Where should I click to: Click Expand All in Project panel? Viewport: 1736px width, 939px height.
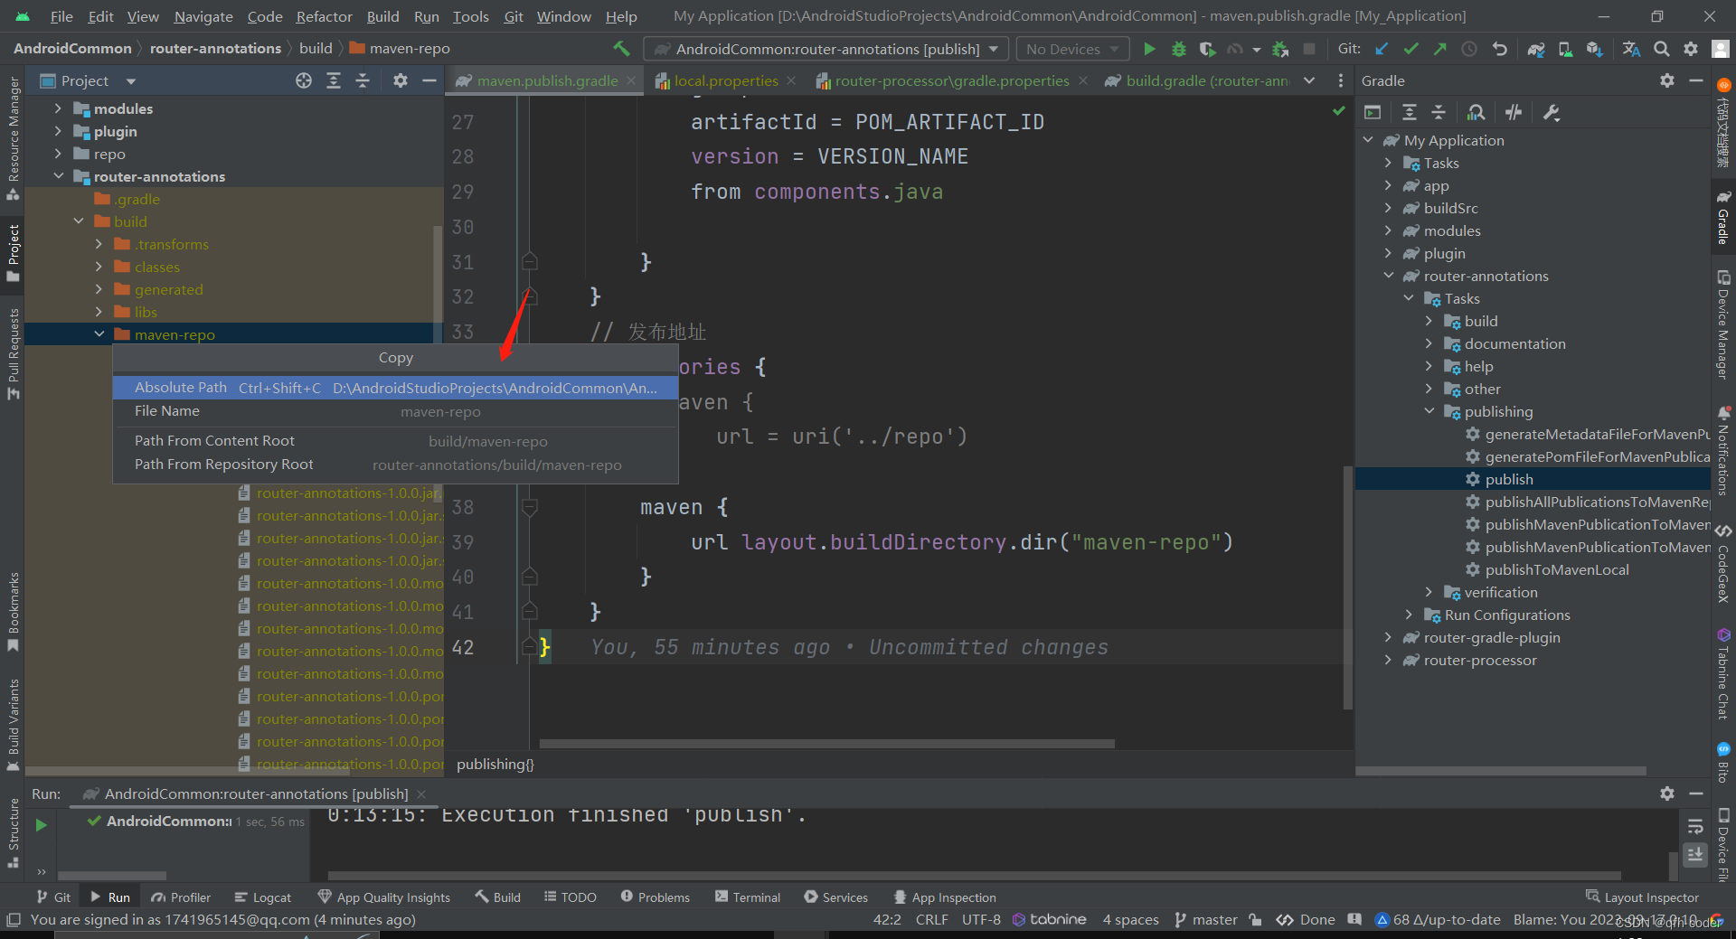[x=334, y=80]
